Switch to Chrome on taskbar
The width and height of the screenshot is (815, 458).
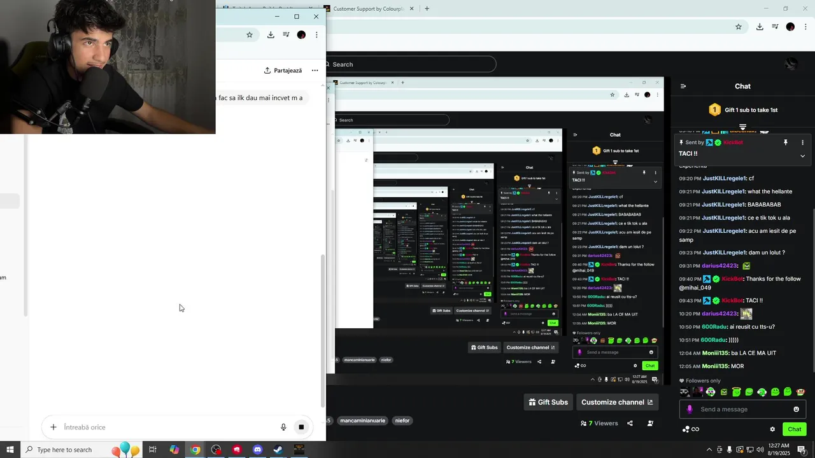tap(195, 450)
